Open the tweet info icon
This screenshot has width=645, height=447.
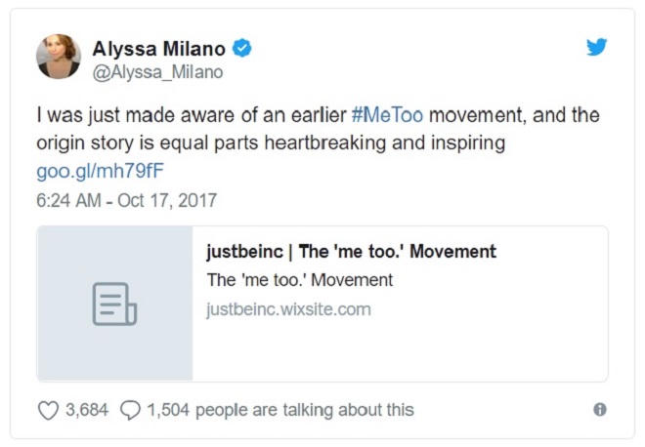click(x=600, y=410)
